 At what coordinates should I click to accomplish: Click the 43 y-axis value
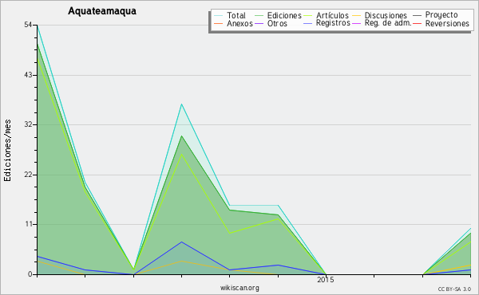point(28,75)
